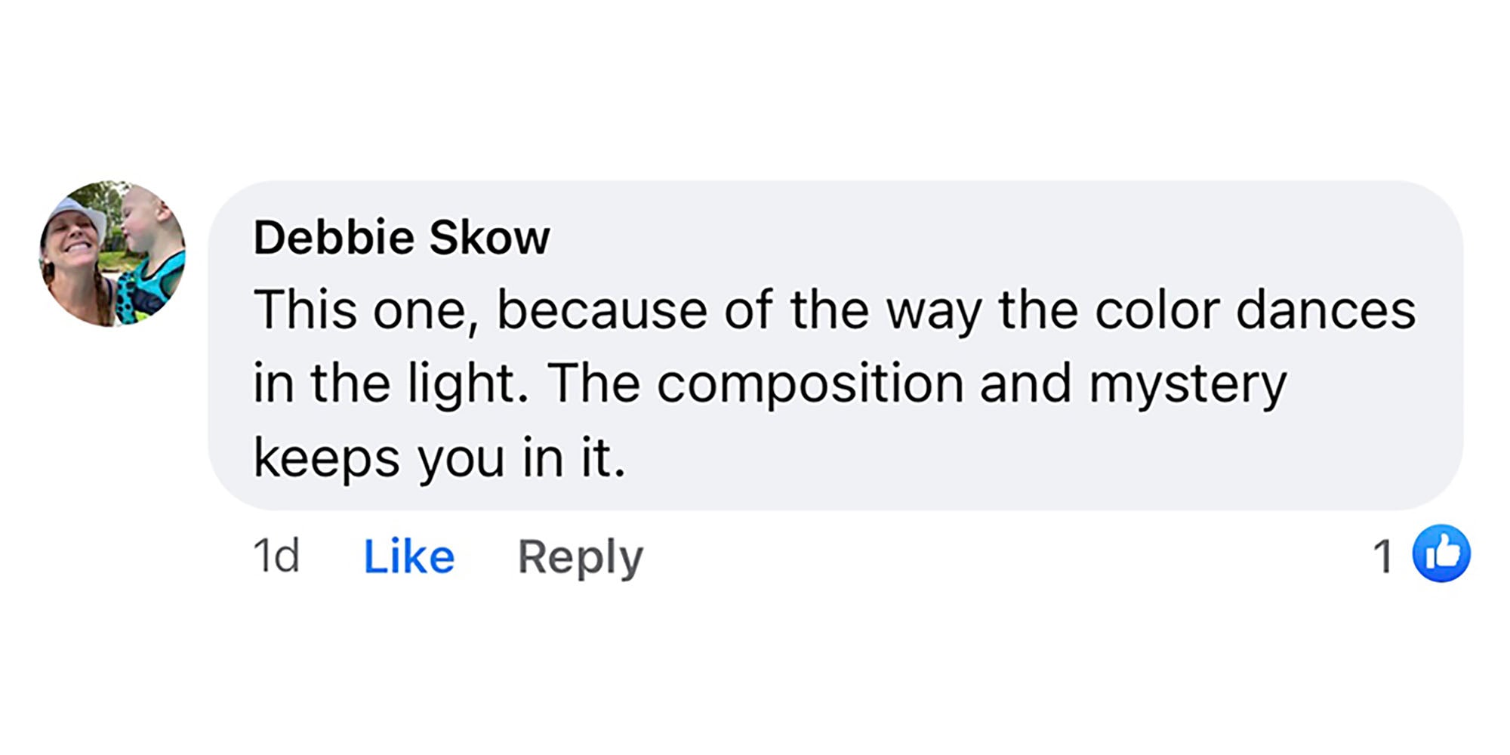Click the word "composition" in the comment
1510x755 pixels.
pyautogui.click(x=810, y=384)
